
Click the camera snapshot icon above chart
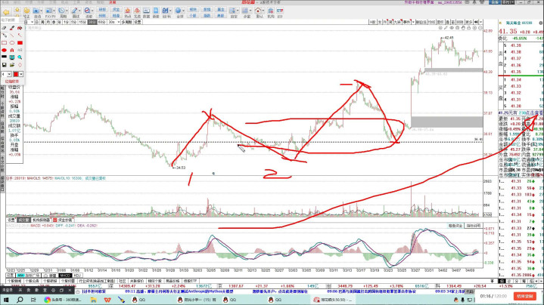457,28
